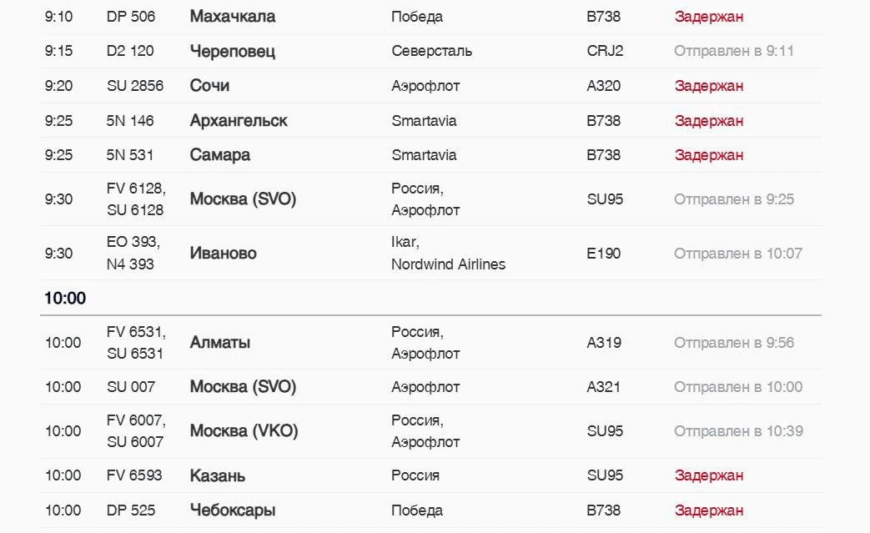Click the 'Отправлен в 9:11' status
The width and height of the screenshot is (870, 533).
coord(733,51)
